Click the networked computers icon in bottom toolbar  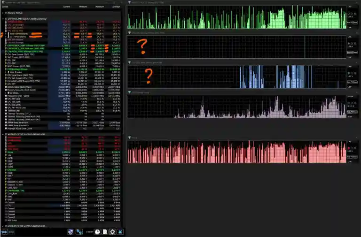79,232
